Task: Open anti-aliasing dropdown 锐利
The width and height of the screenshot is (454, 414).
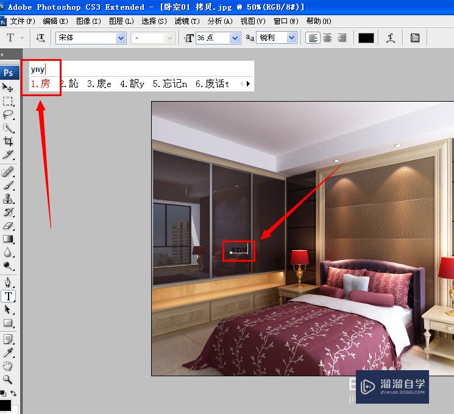Action: 292,38
